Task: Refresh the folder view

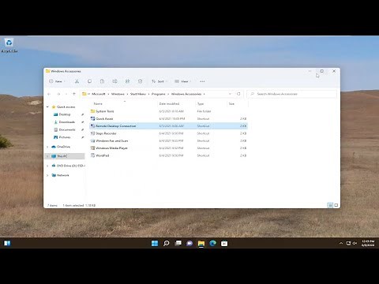Action: point(238,94)
